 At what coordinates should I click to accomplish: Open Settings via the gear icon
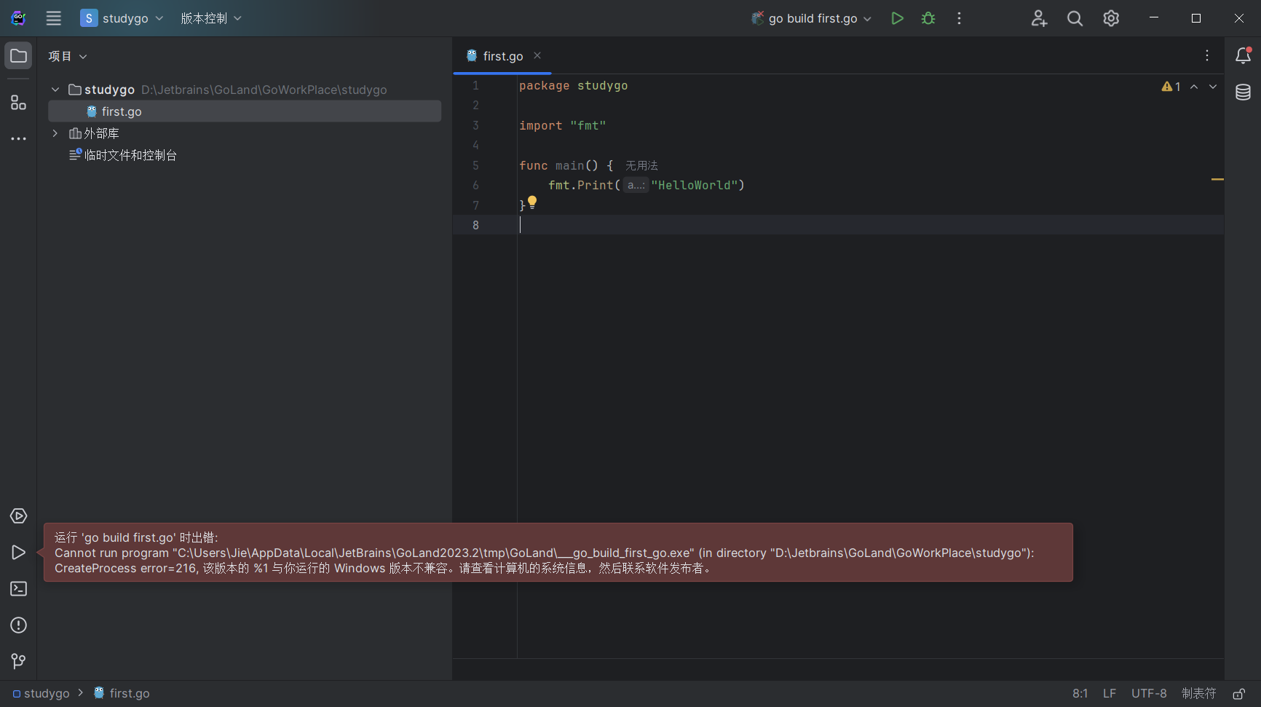point(1110,18)
